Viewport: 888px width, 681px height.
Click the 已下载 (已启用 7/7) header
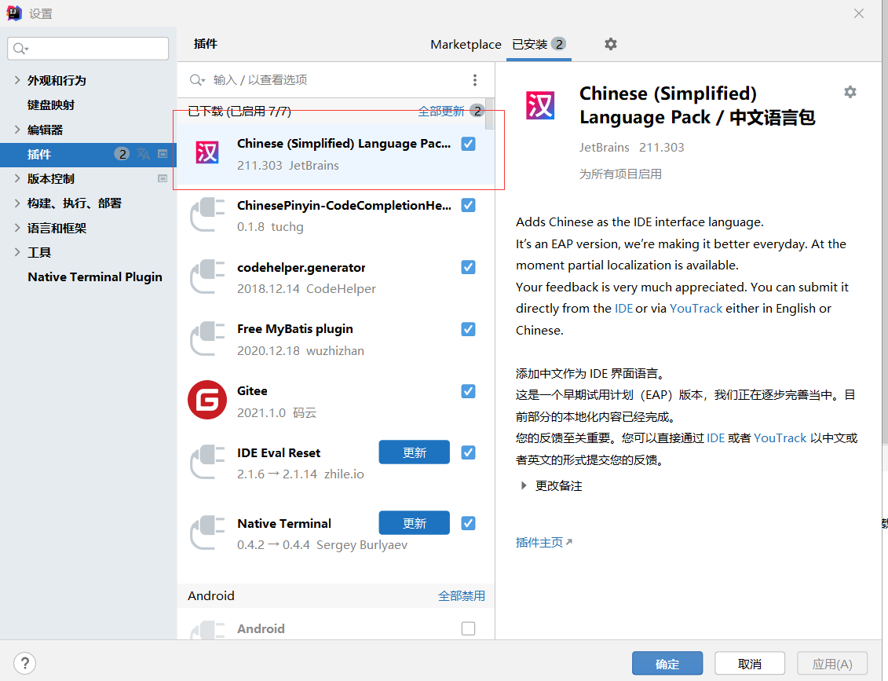[x=239, y=111]
